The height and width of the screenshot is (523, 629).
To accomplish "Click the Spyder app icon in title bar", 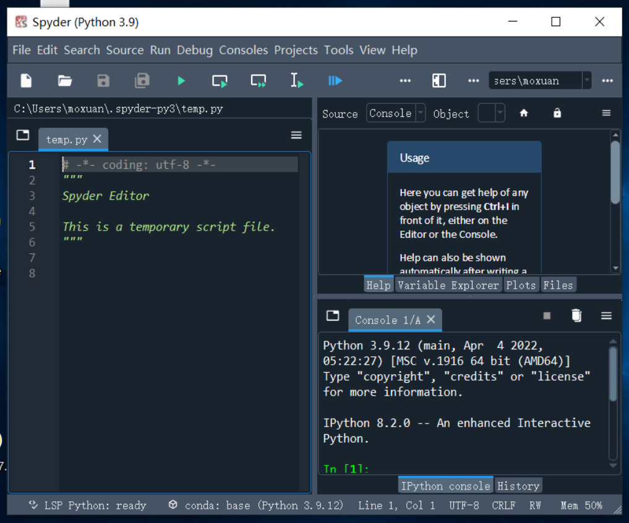I will [x=21, y=22].
